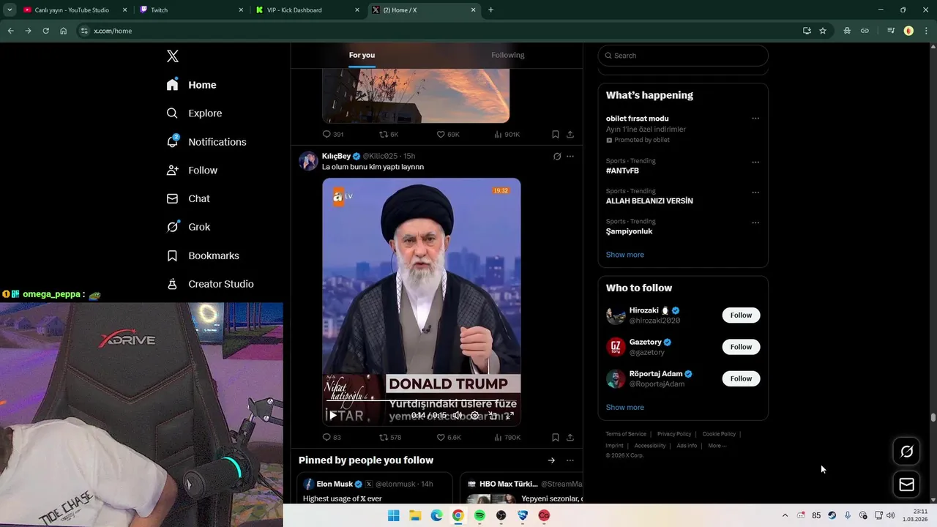
Task: Open options for obilet fırsat modu
Action: 755,119
